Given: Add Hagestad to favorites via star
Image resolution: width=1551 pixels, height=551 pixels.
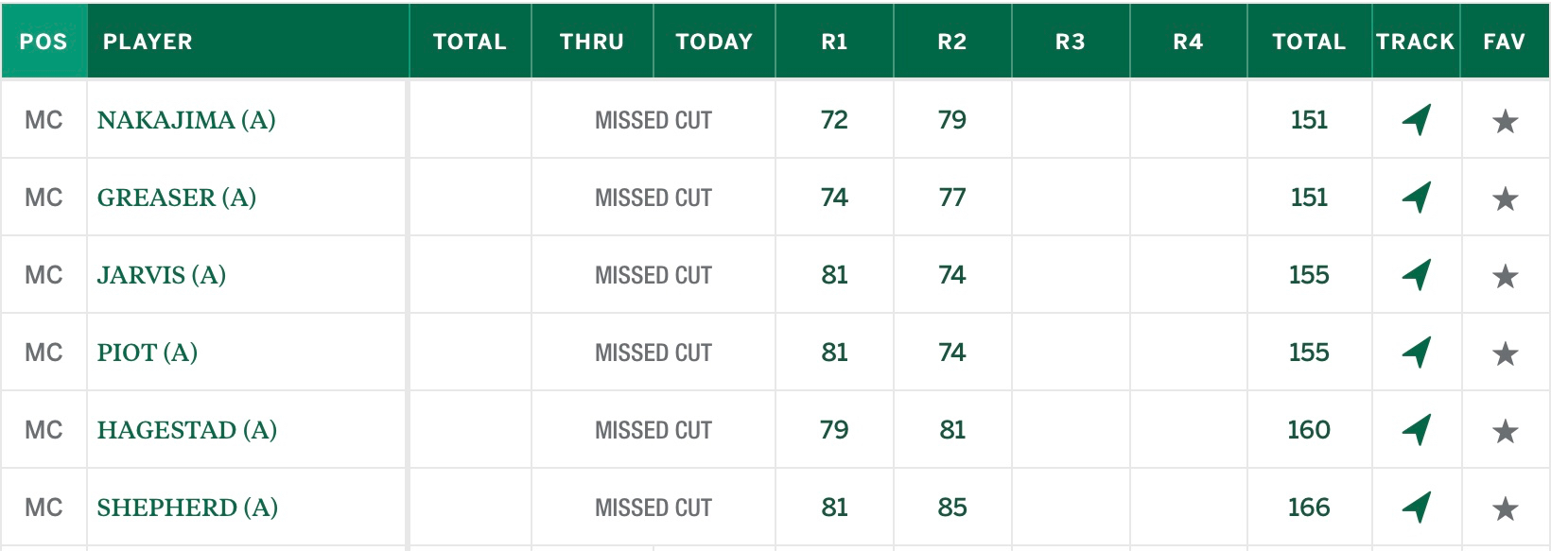Looking at the screenshot, I should pos(1505,431).
